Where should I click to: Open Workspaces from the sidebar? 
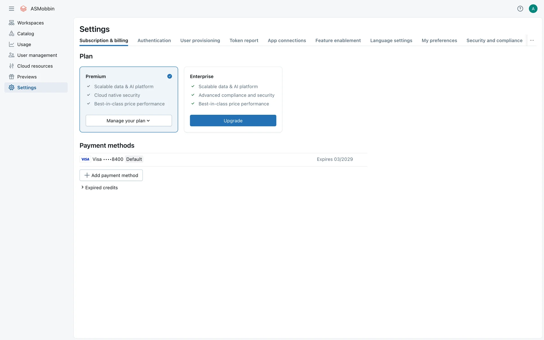click(x=30, y=23)
